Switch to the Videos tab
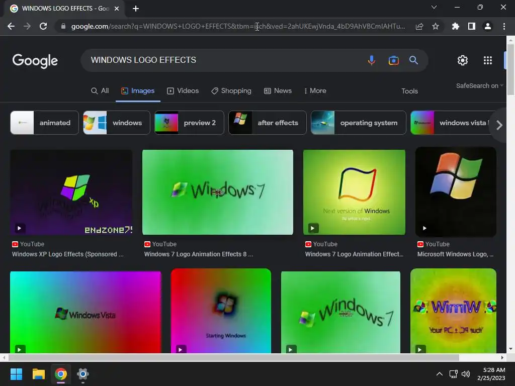The image size is (515, 386). tap(183, 91)
